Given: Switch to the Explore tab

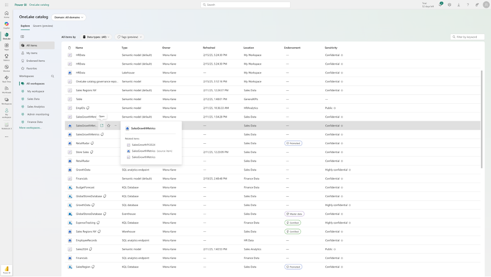Looking at the screenshot, I should point(25,26).
